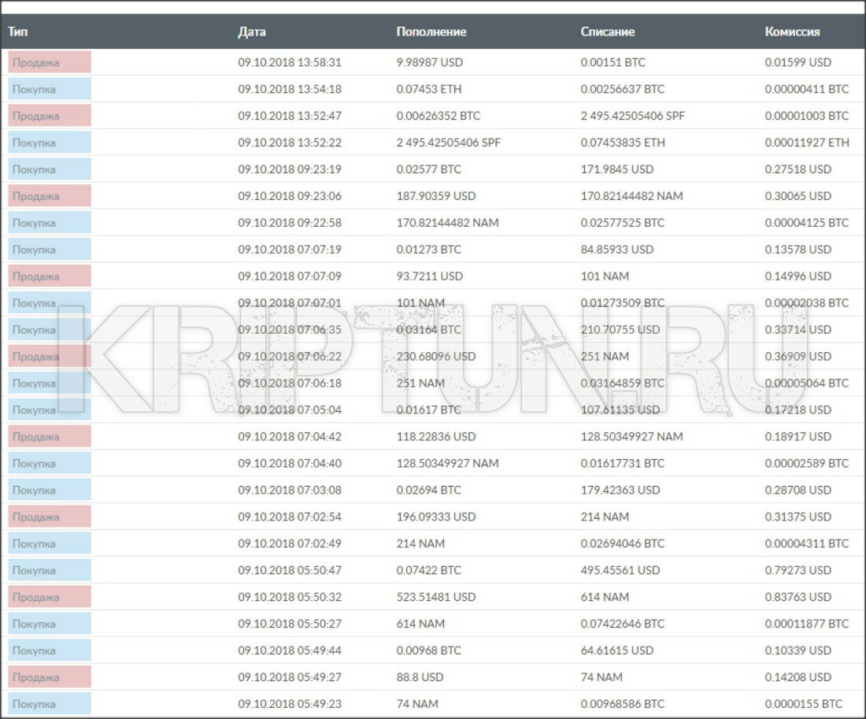
Task: Click deposit value 88.8 USD
Action: 420,677
